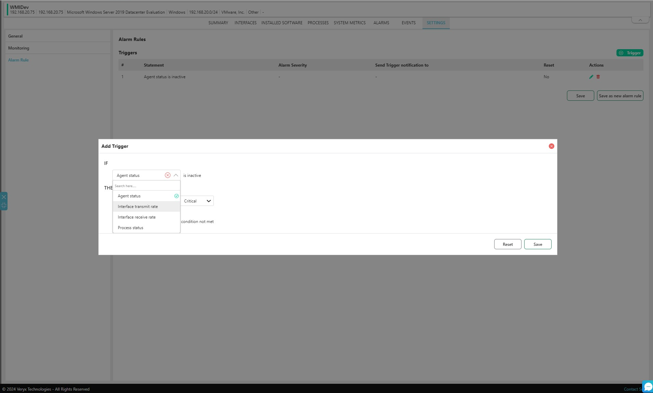Viewport: 653px width, 393px height.
Task: Collapse the device header with the up chevron
Action: [x=640, y=20]
